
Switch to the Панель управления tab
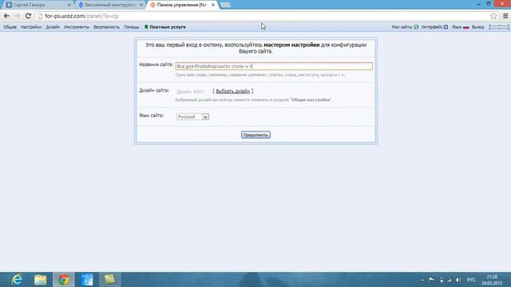click(x=181, y=5)
